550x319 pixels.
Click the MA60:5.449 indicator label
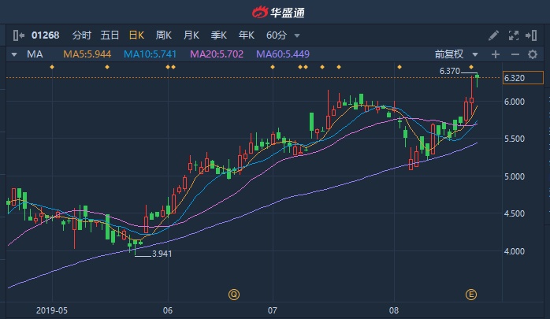(x=285, y=54)
